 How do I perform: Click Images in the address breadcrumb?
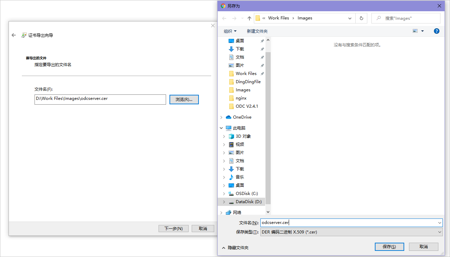305,18
